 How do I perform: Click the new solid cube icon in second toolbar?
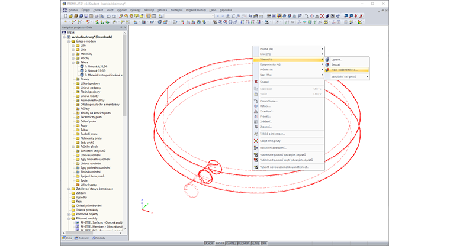click(x=159, y=22)
